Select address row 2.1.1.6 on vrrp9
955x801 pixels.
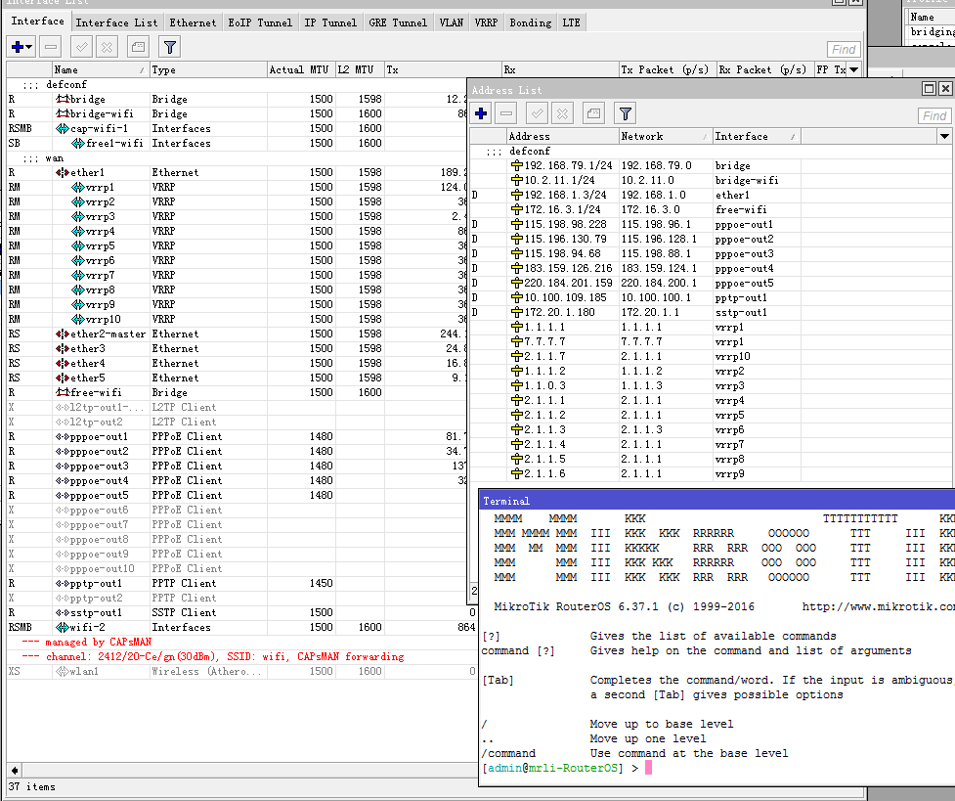coord(712,473)
